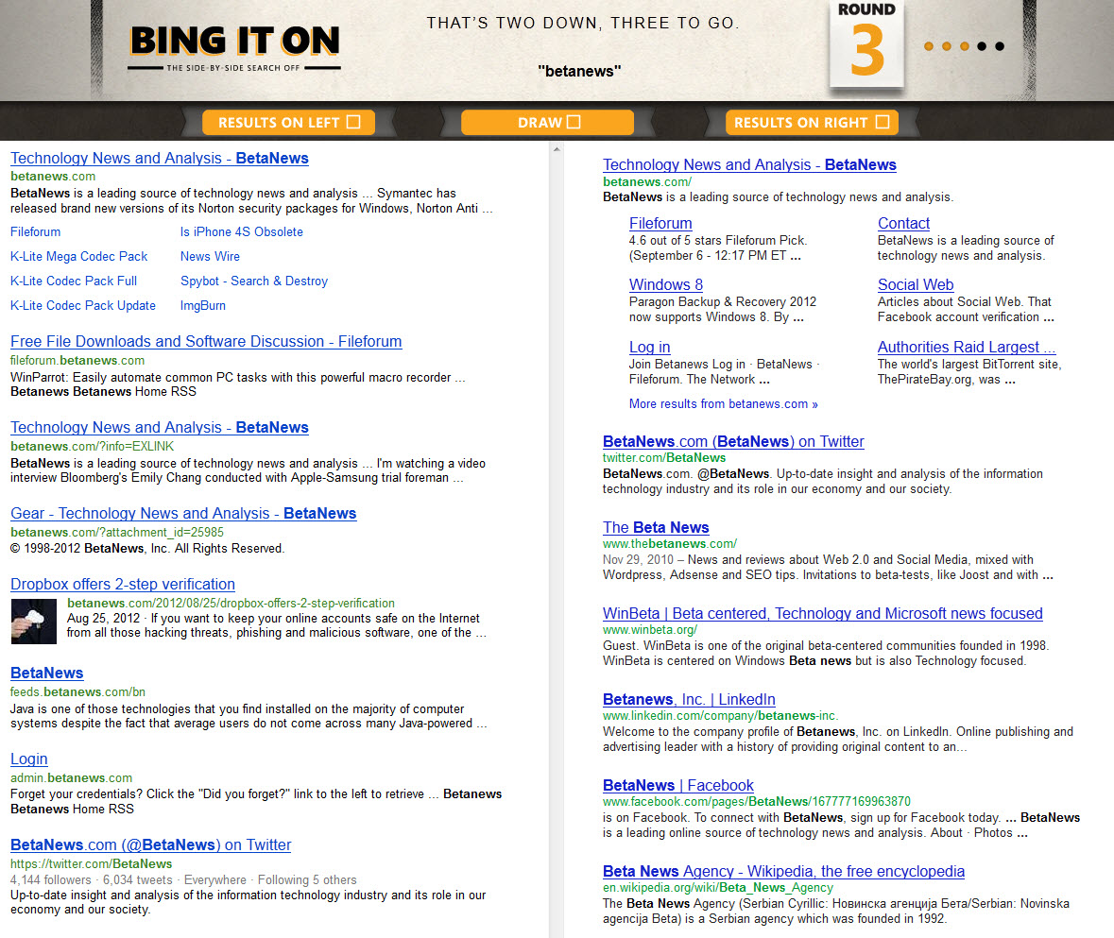The height and width of the screenshot is (938, 1114).
Task: Open the Fileforum sitelink on the right panel
Action: [x=660, y=223]
